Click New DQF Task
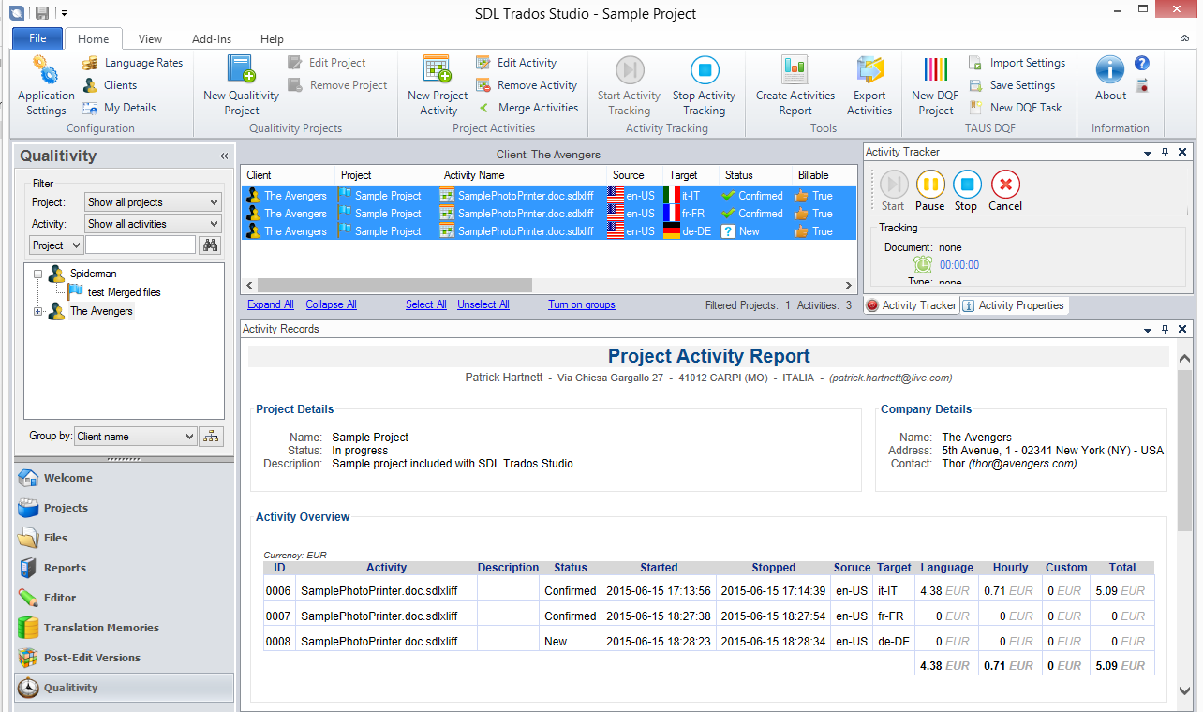The height and width of the screenshot is (712, 1203). [1016, 108]
